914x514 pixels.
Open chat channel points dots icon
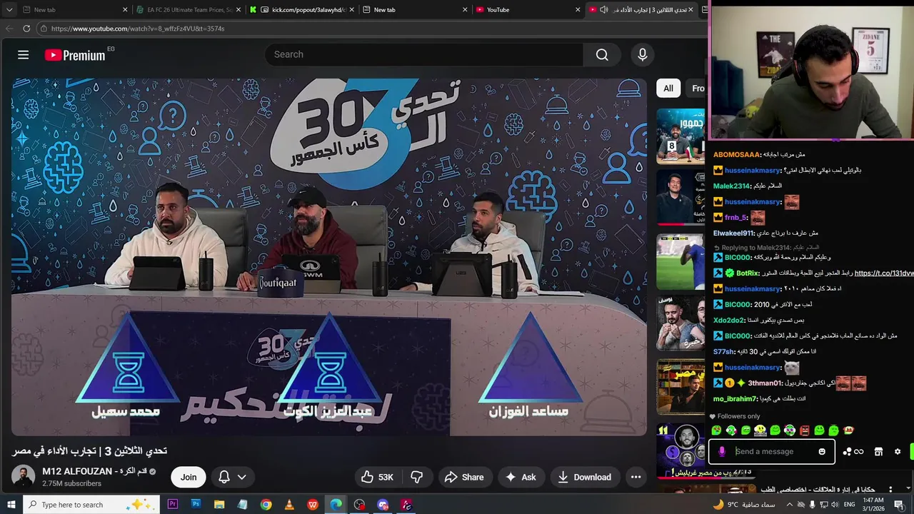[847, 452]
